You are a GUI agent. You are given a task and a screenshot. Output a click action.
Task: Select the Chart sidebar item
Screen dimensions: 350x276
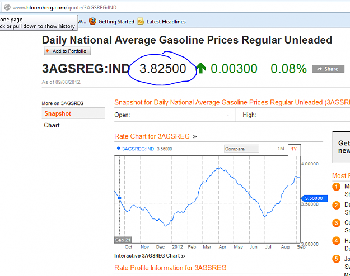(x=52, y=125)
